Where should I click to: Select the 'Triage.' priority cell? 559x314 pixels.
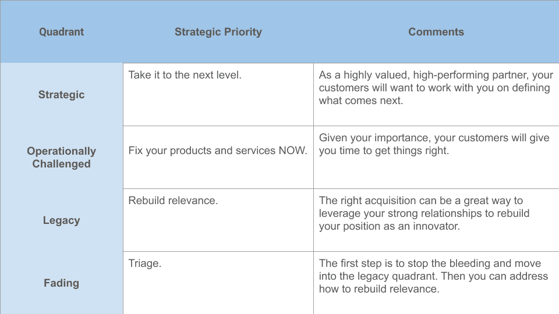click(145, 263)
